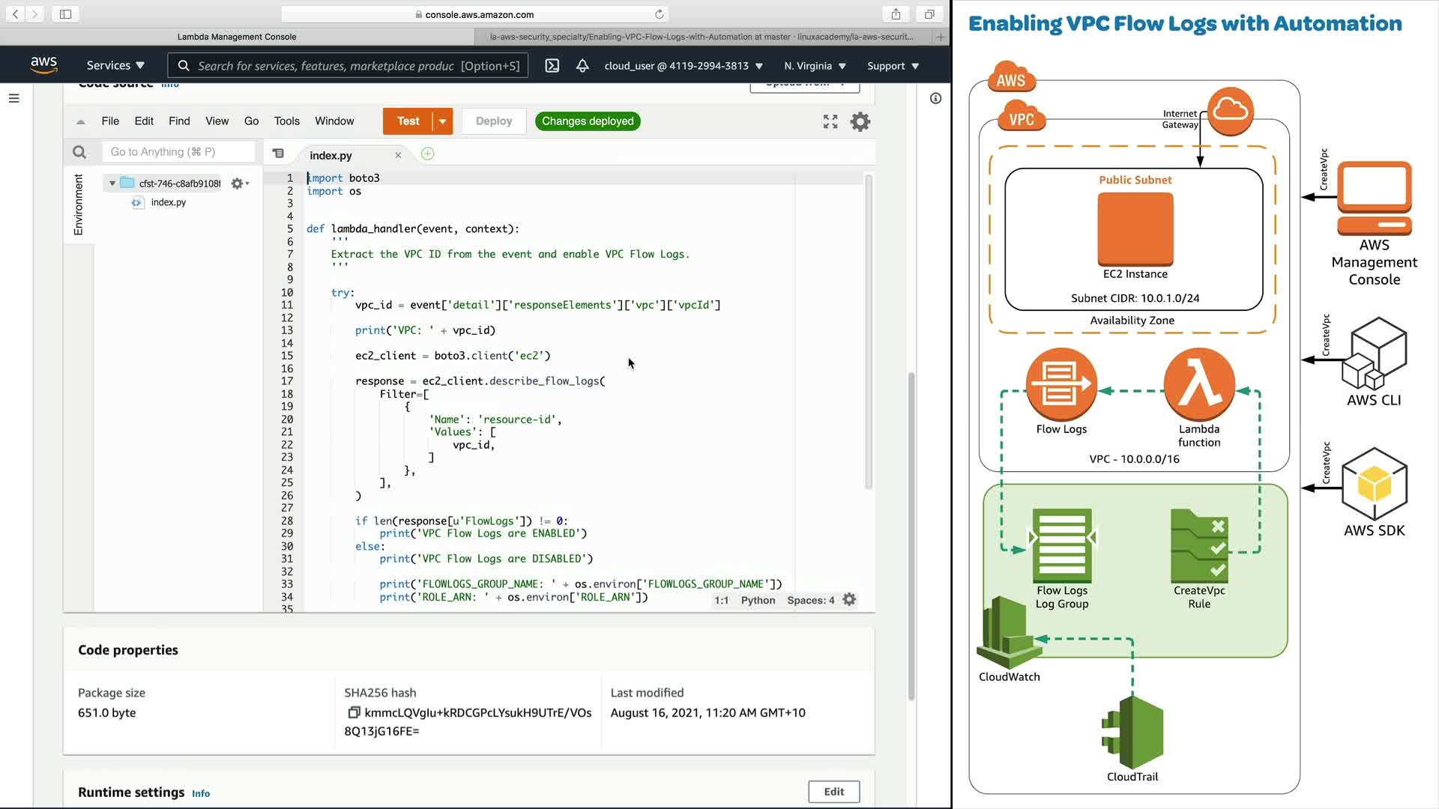Toggle fullscreen editor mode icon

(x=830, y=121)
